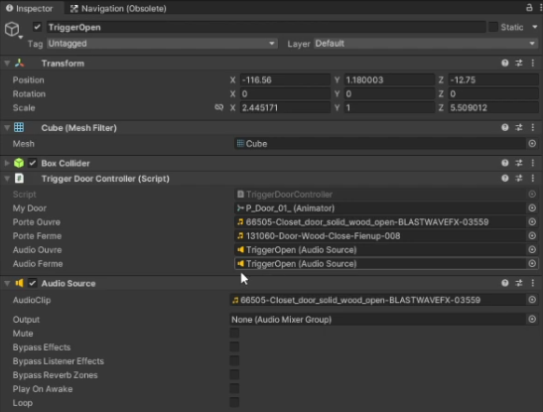Edit the Scale Z field
543x412 pixels.
click(493, 107)
